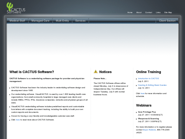Open the Services menu tab
The width and height of the screenshot is (185, 139).
80,21
